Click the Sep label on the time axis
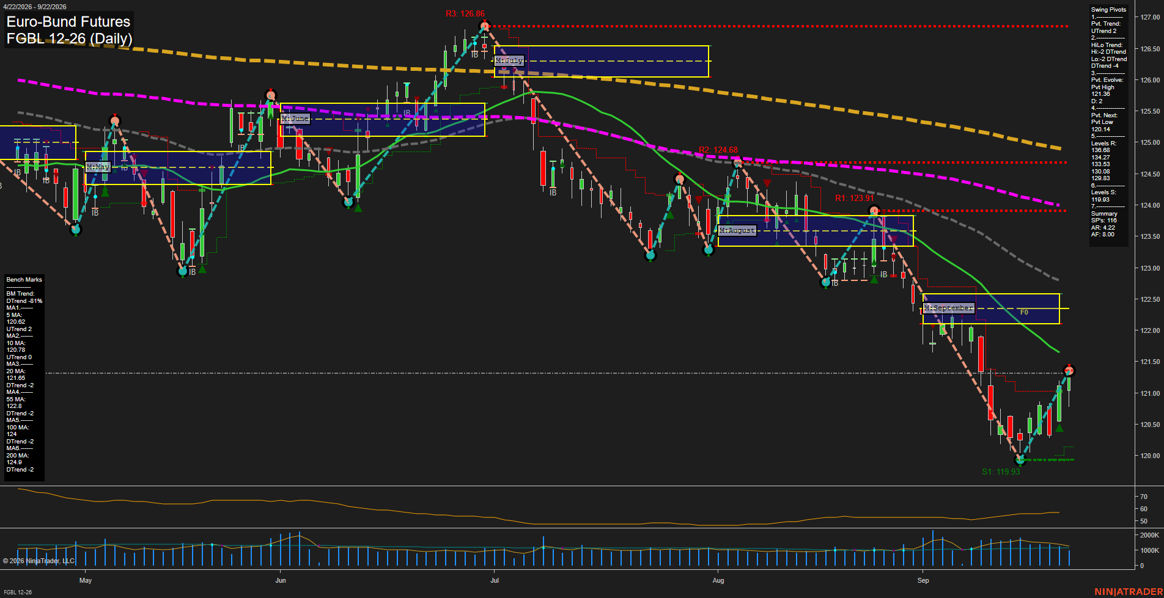The width and height of the screenshot is (1164, 598). pos(923,580)
